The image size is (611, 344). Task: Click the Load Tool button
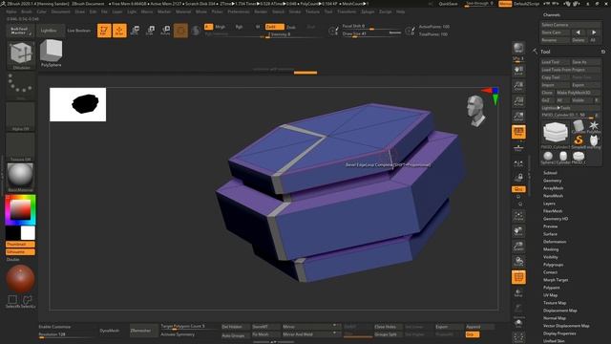555,62
